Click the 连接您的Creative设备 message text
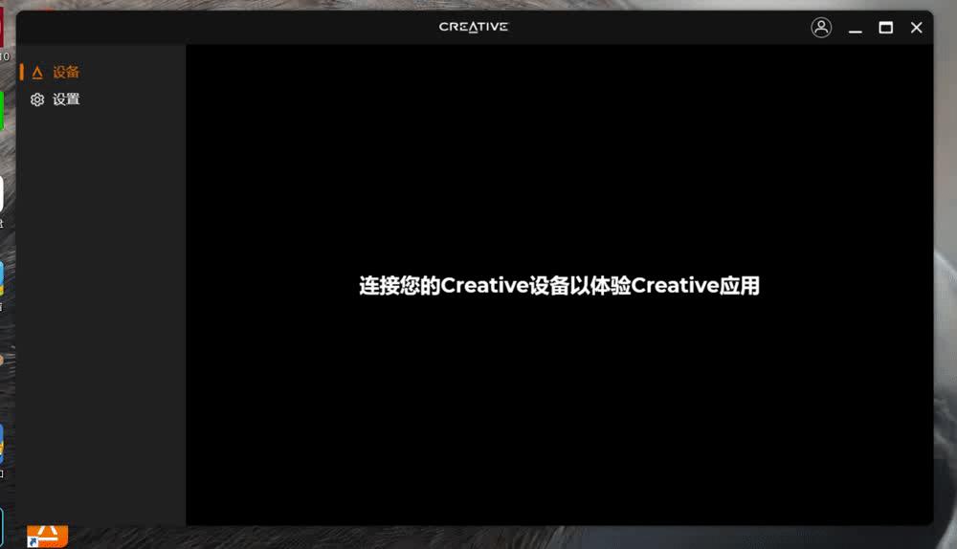Screen dimensions: 957x549 559,285
